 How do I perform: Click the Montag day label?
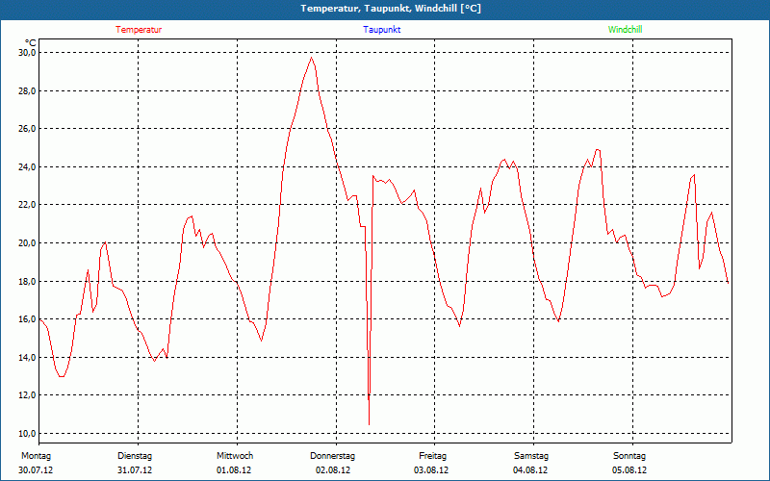(36, 456)
